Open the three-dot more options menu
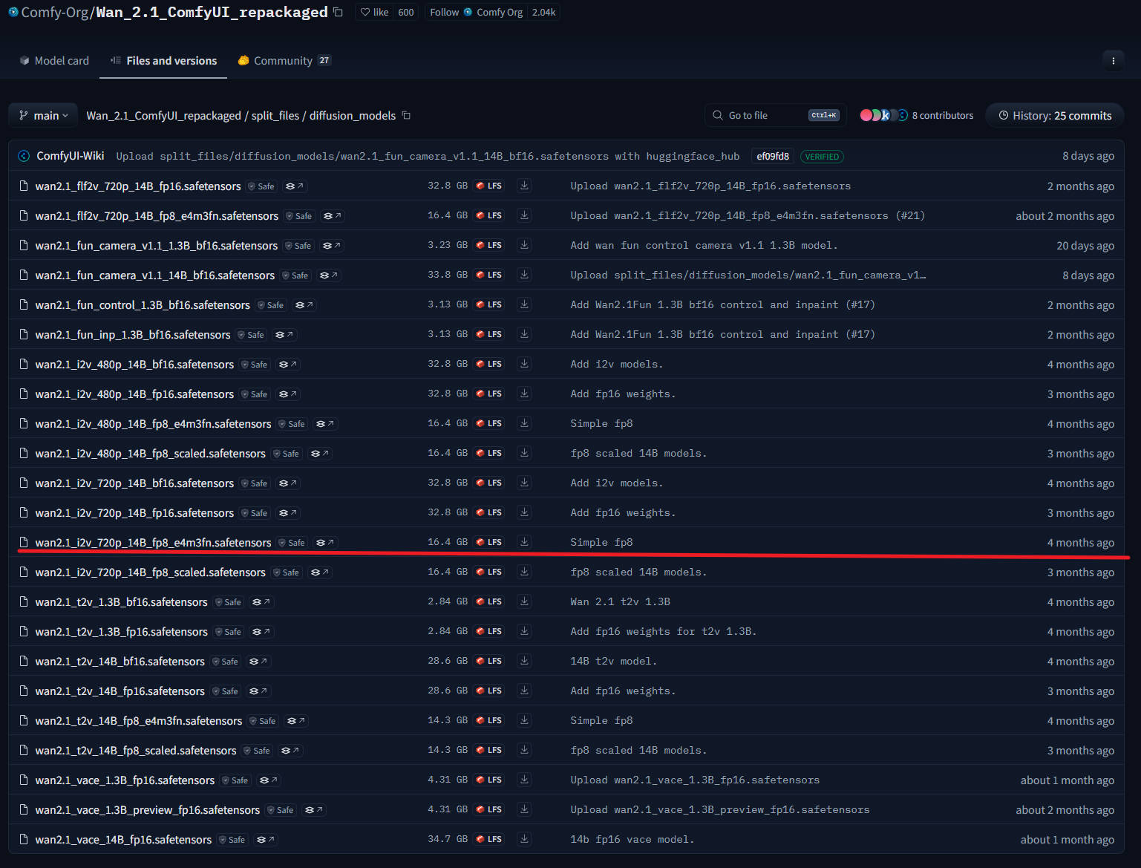1141x868 pixels. click(1113, 61)
